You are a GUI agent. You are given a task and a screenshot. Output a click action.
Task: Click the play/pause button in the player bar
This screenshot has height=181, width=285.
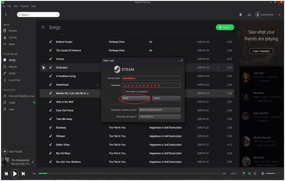click(x=15, y=173)
